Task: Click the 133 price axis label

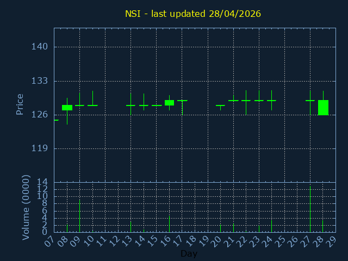Action: pyautogui.click(x=39, y=81)
